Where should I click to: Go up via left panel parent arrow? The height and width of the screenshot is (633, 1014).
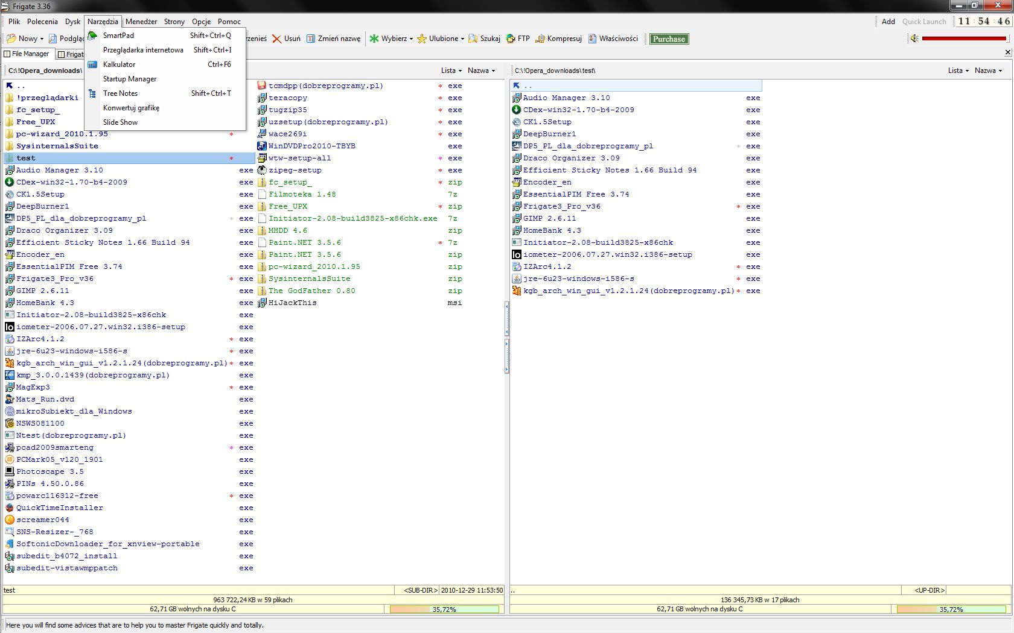(x=10, y=86)
